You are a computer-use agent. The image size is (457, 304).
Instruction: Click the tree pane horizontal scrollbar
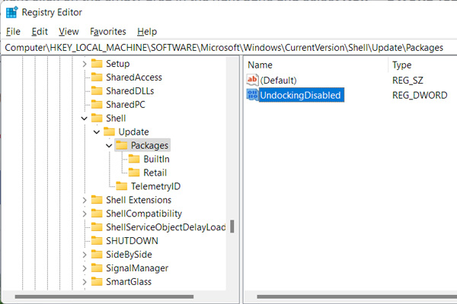[x=104, y=296]
